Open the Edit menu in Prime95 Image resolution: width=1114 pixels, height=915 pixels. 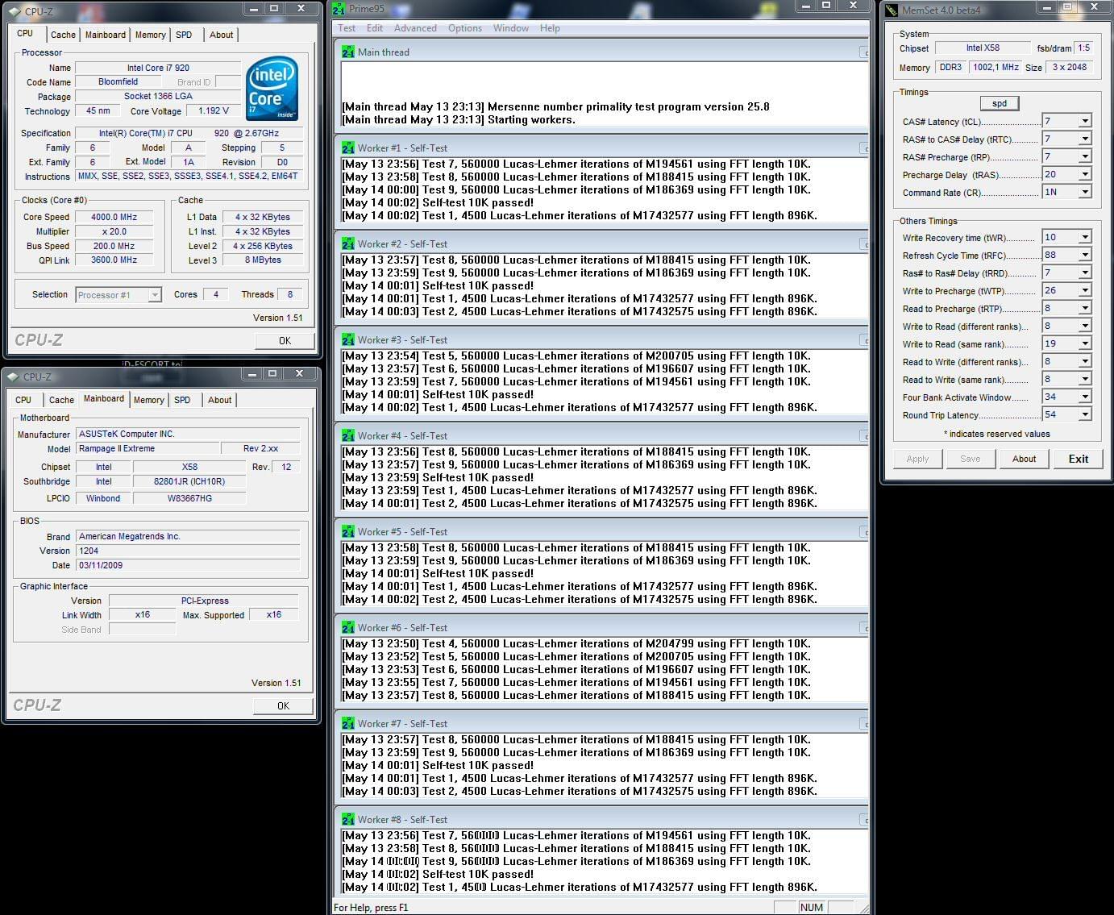click(375, 28)
